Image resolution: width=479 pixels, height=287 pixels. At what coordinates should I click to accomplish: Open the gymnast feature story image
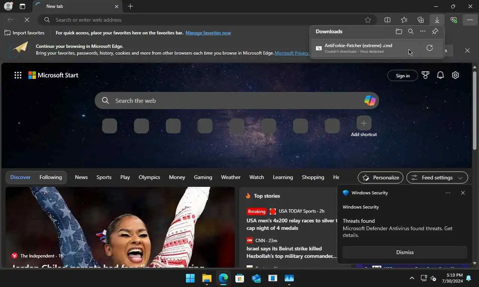point(120,227)
